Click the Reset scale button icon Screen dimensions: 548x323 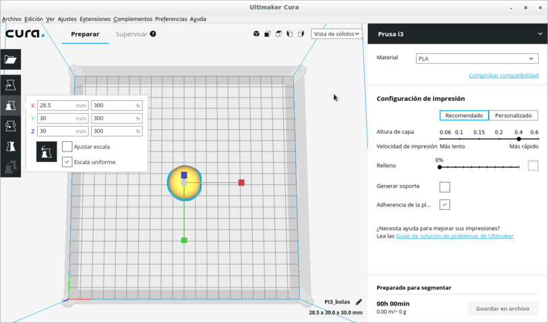pos(47,151)
